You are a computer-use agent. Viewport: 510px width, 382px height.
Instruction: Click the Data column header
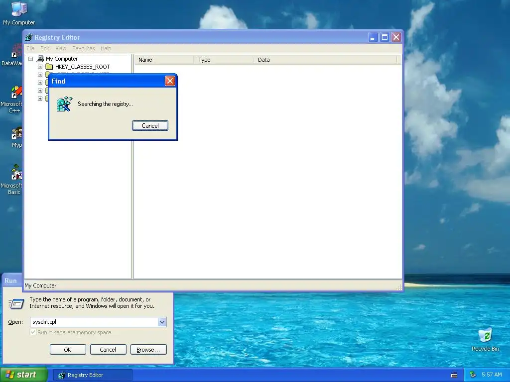[x=325, y=60]
